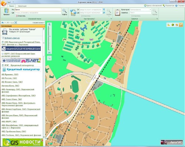Click the Заметка text field
Viewport: 185px width, 147px height.
tap(141, 13)
